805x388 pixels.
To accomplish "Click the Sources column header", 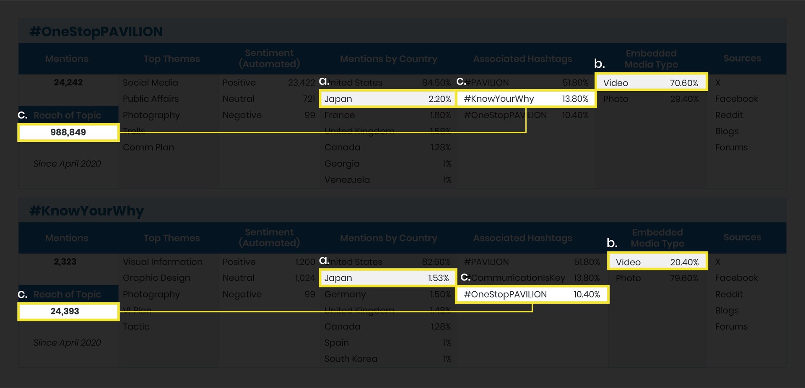I will pos(742,59).
